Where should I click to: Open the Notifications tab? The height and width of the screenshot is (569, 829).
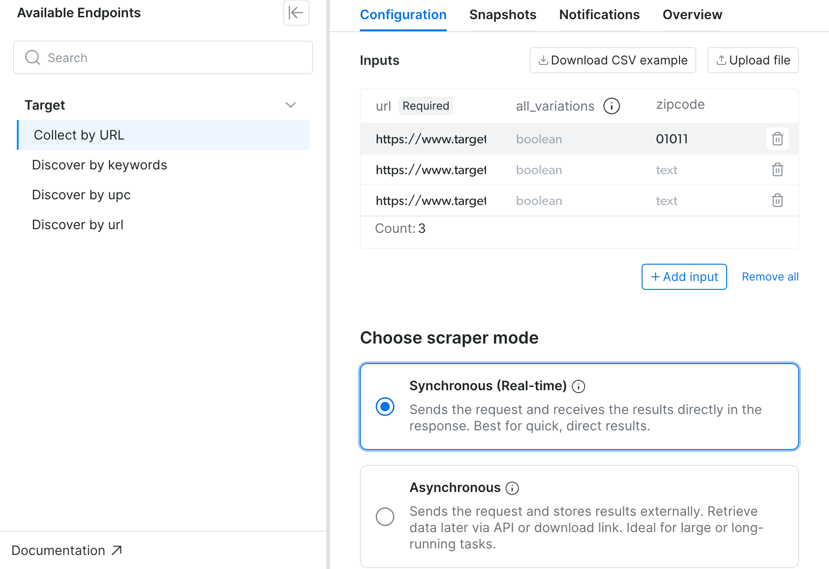[599, 15]
